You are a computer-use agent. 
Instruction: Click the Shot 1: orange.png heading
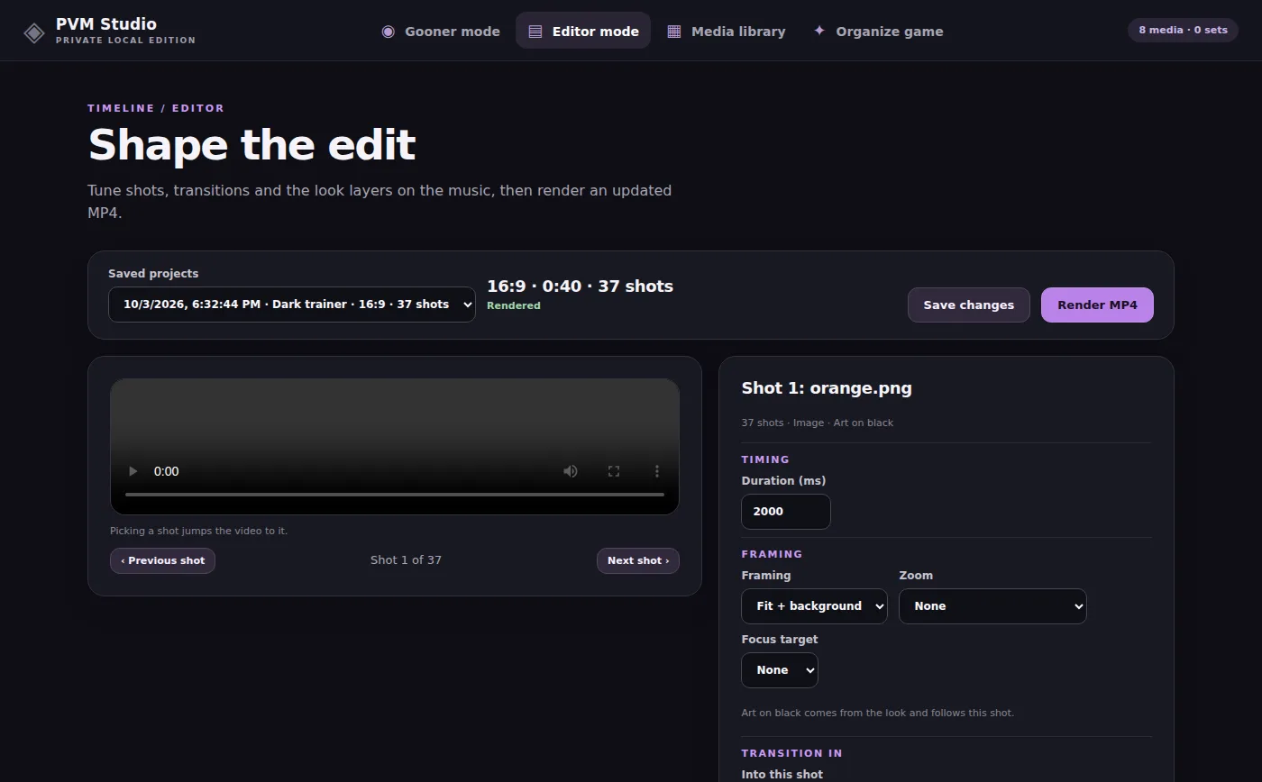pos(827,388)
